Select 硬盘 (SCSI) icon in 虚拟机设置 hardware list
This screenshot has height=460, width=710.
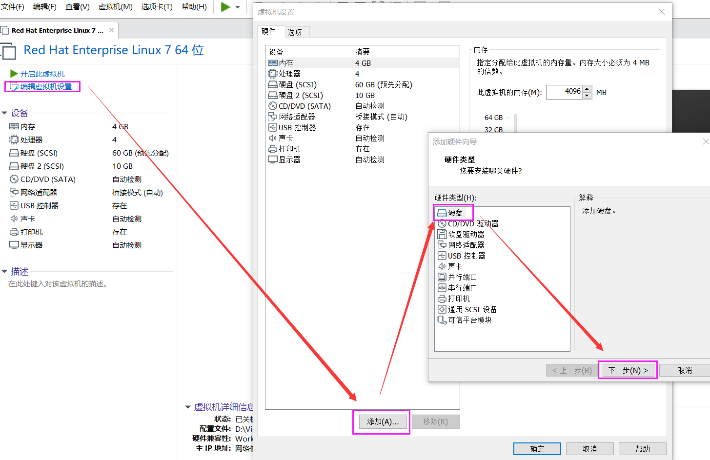(273, 84)
